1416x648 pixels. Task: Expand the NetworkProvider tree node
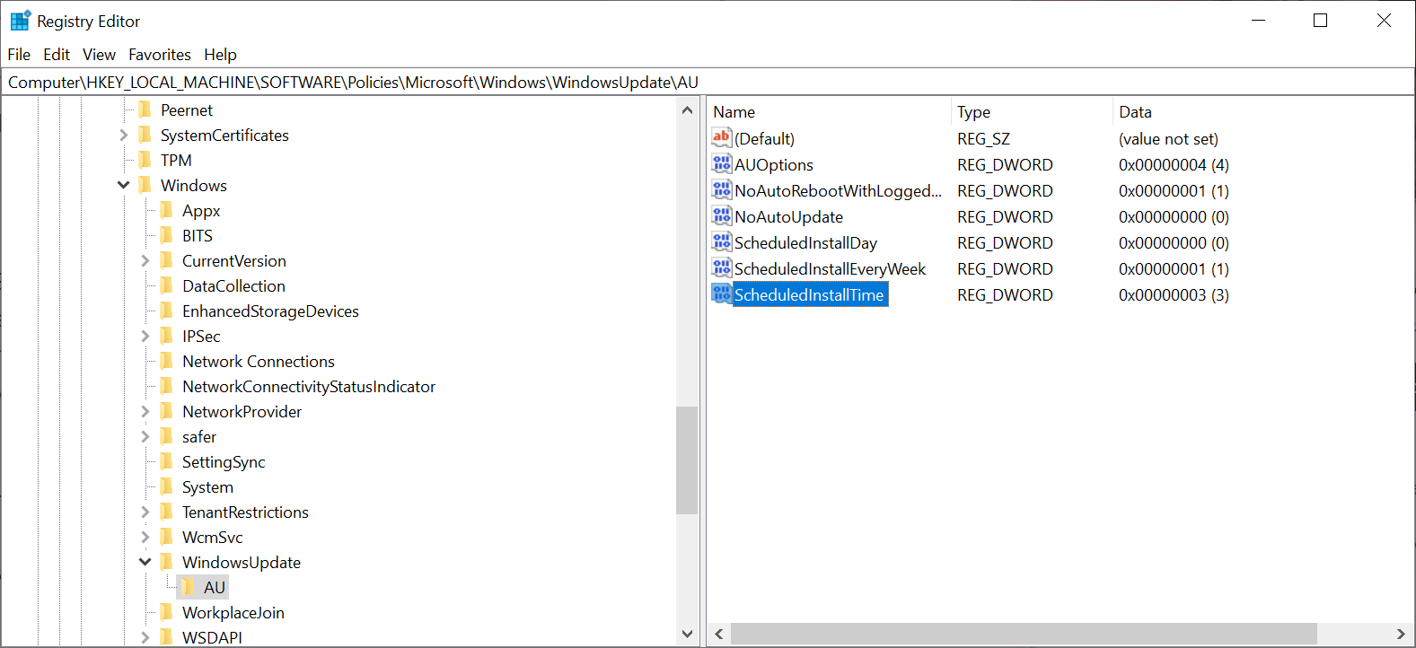pyautogui.click(x=145, y=411)
